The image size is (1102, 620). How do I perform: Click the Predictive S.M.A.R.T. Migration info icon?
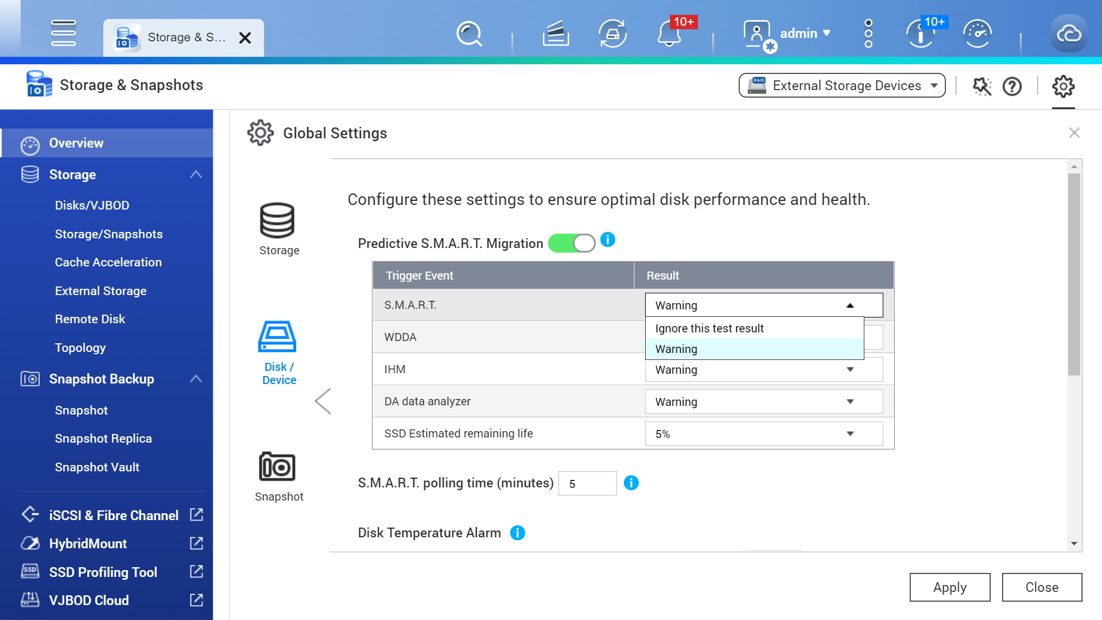(608, 240)
